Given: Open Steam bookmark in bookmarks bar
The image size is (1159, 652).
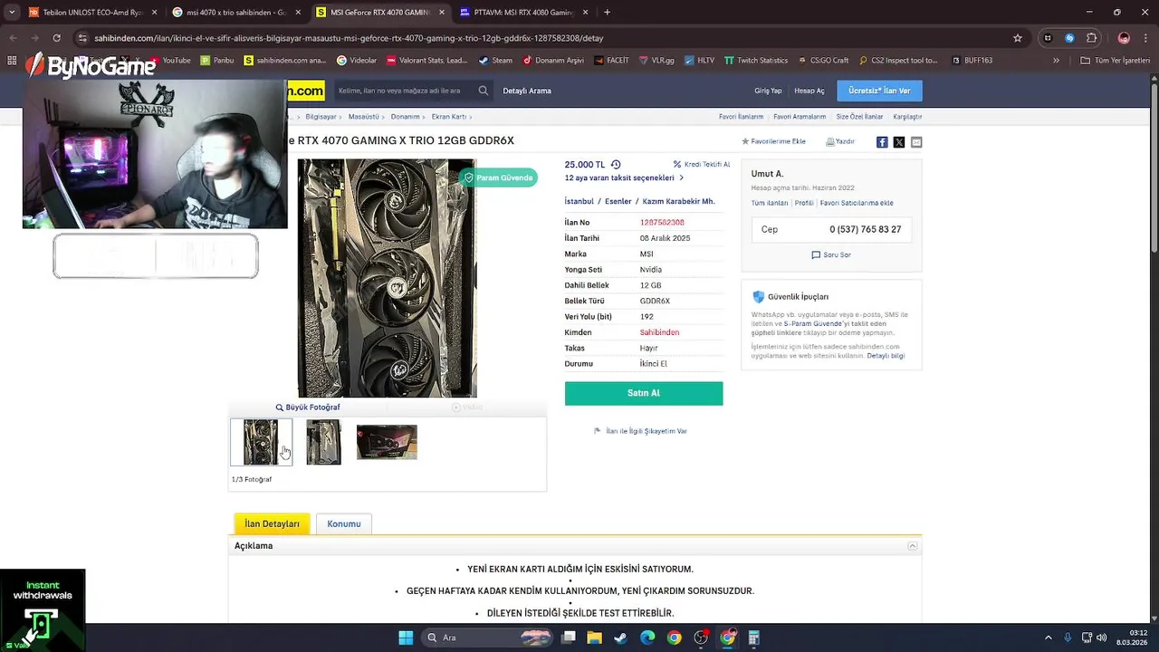Looking at the screenshot, I should (495, 61).
